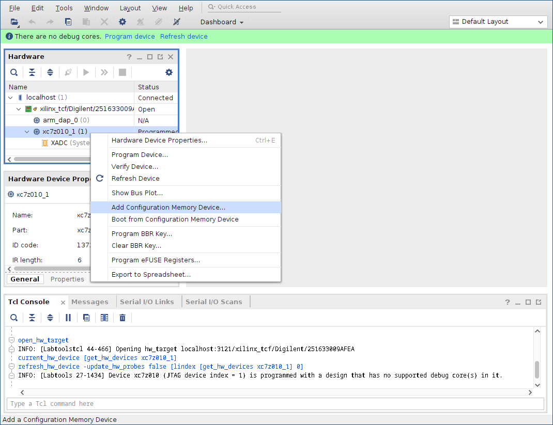The image size is (553, 425).
Task: Collapse the xc7z010_1 device node
Action: click(27, 132)
